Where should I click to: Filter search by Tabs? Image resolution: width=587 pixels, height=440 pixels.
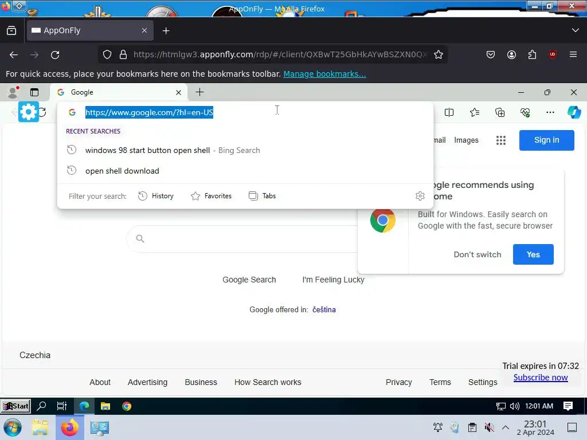[x=262, y=196]
